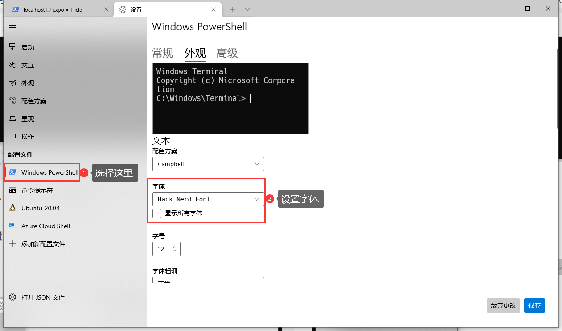The height and width of the screenshot is (331, 562).
Task: Click the 放弃更改 discard button
Action: point(503,306)
